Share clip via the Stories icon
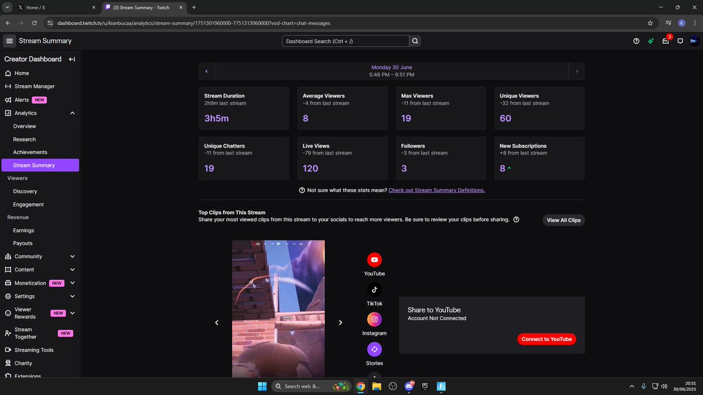 374,349
